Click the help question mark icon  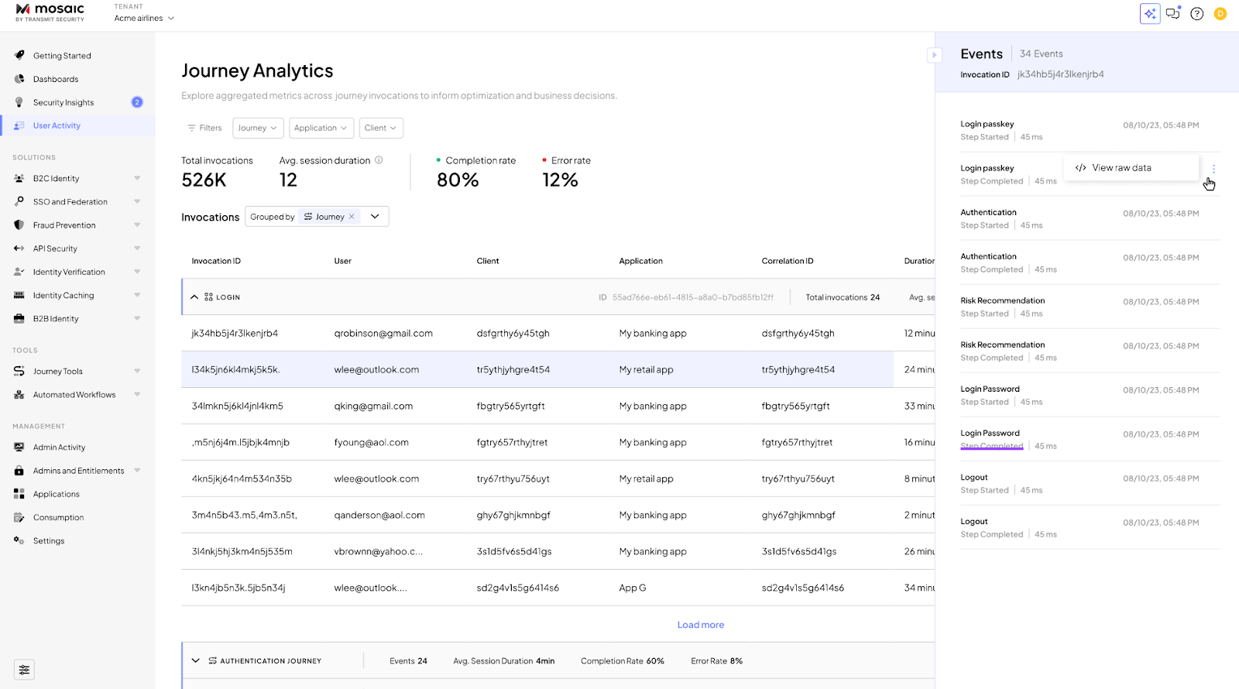[1197, 14]
